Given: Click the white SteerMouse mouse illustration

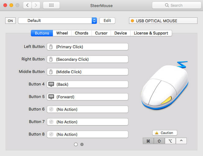Looking at the screenshot, I should (x=165, y=85).
